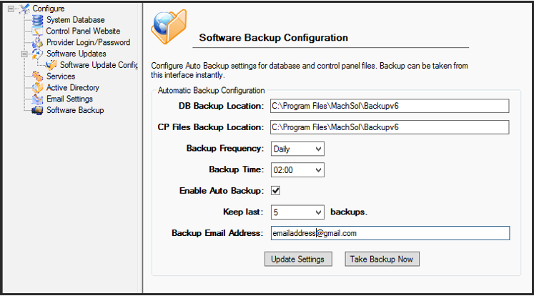Image resolution: width=534 pixels, height=296 pixels.
Task: Collapse the Software Updates tree node
Action: pos(24,54)
